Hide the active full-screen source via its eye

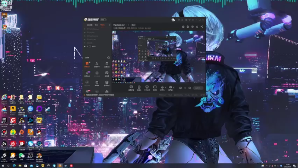85,46
